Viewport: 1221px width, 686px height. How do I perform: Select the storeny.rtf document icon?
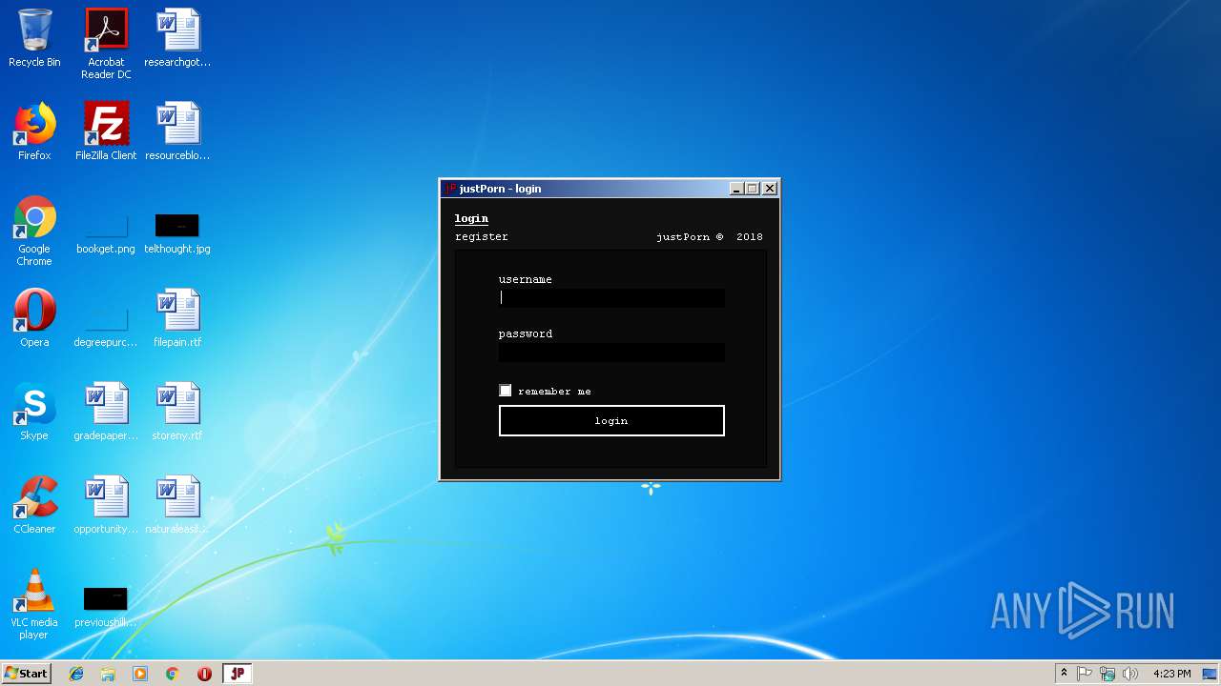pos(177,413)
